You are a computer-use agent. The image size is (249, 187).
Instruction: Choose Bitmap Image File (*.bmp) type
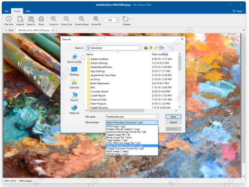132,137
